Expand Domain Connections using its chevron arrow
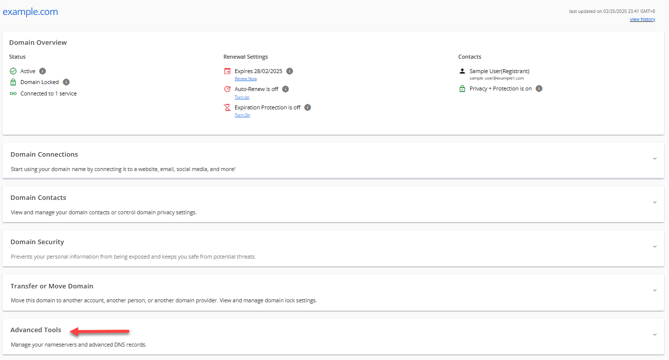The image size is (669, 360). (655, 159)
